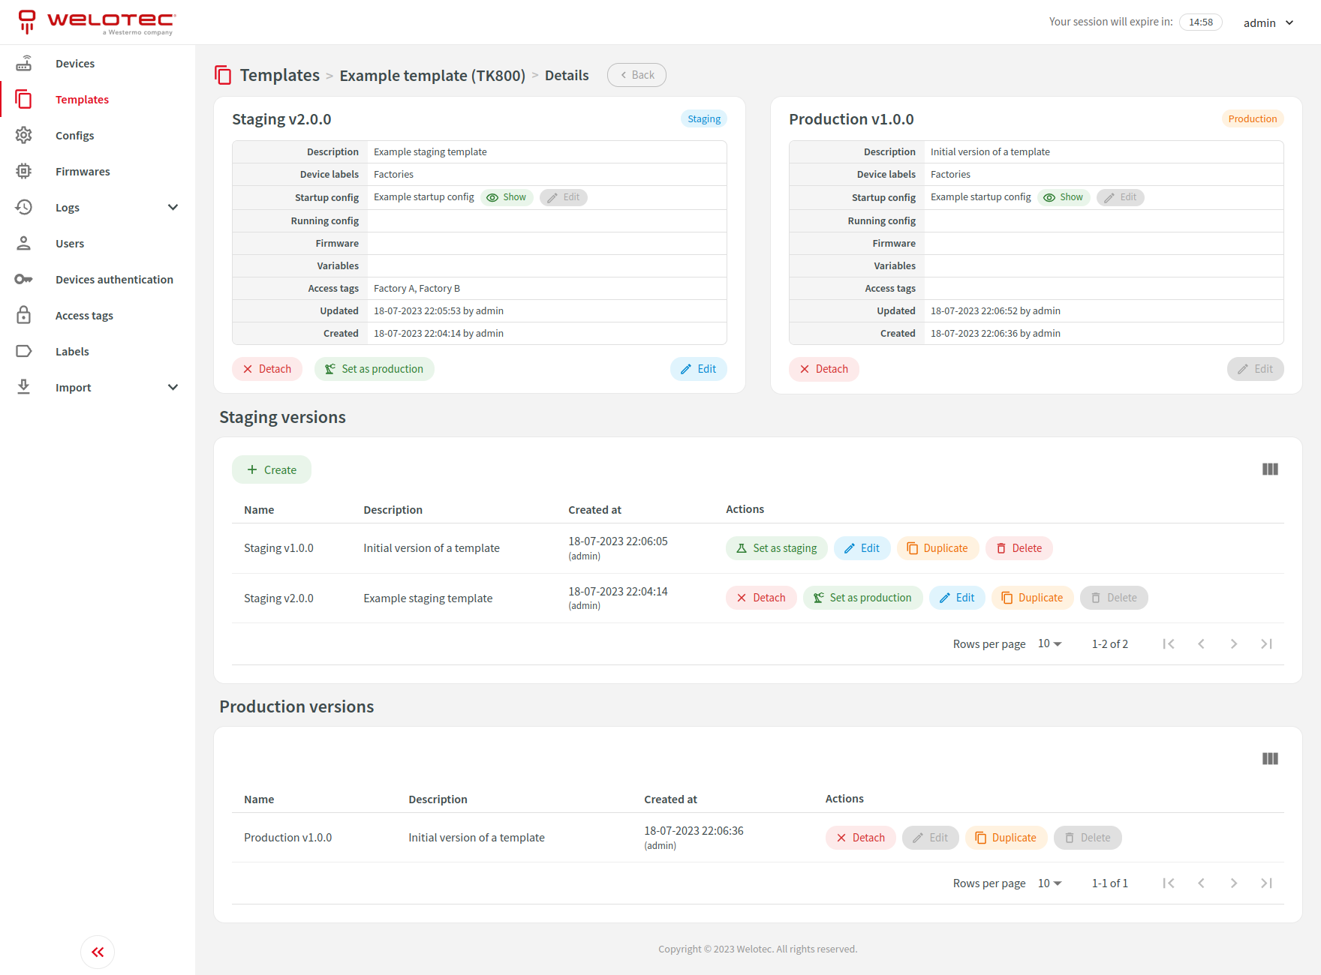The height and width of the screenshot is (975, 1321).
Task: Open the admin user dropdown
Action: click(1268, 22)
